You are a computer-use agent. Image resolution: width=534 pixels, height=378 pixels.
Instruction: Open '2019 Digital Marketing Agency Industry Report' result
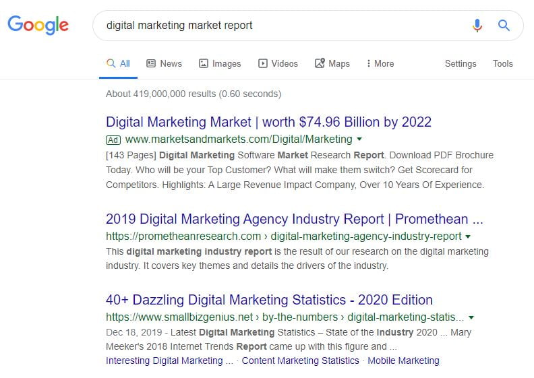pos(295,219)
